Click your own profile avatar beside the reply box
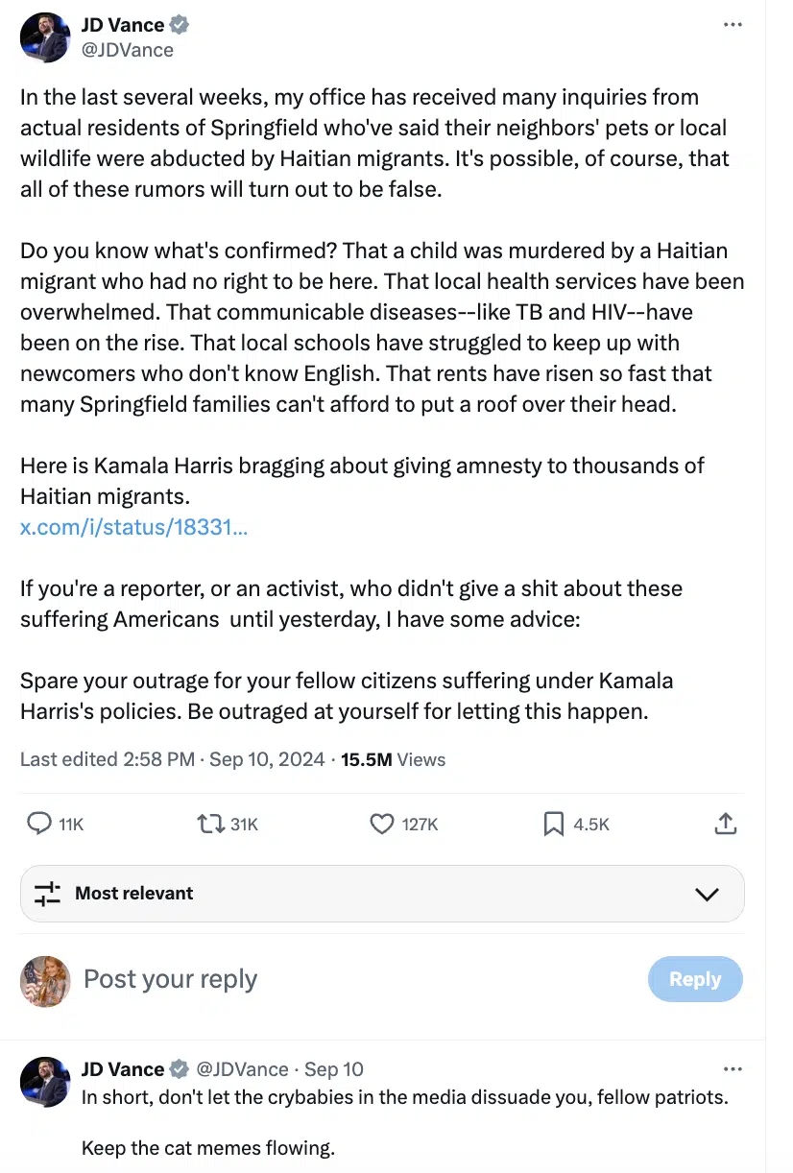 point(45,981)
